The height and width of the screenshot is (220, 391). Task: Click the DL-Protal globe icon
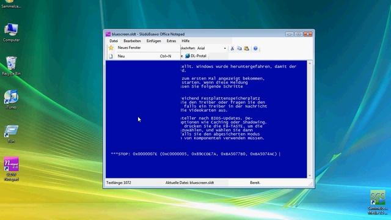188,56
